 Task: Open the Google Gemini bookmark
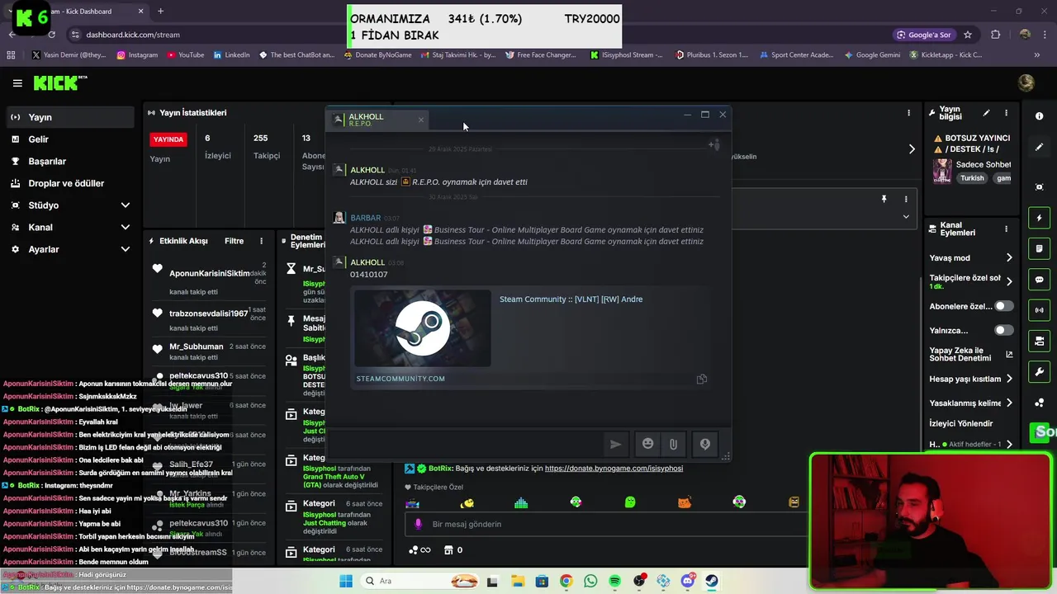[872, 55]
